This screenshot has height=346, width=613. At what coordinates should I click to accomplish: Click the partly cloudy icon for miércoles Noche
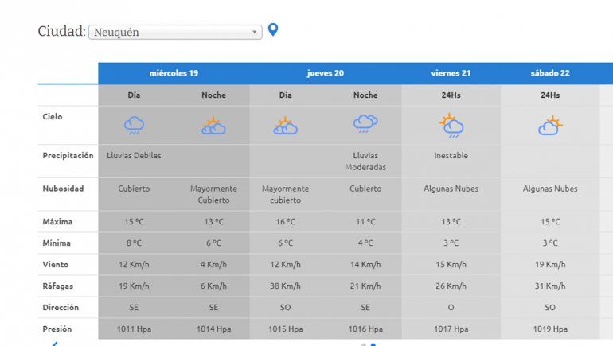tap(213, 125)
